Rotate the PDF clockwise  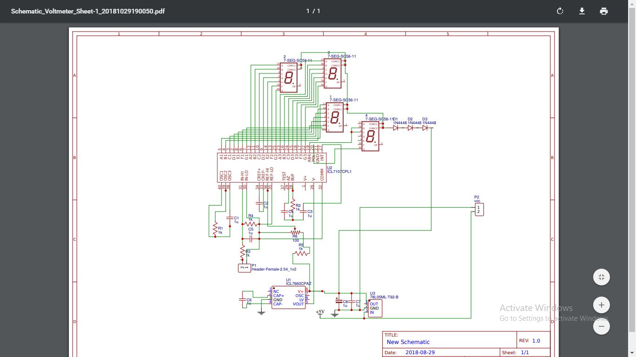(560, 11)
